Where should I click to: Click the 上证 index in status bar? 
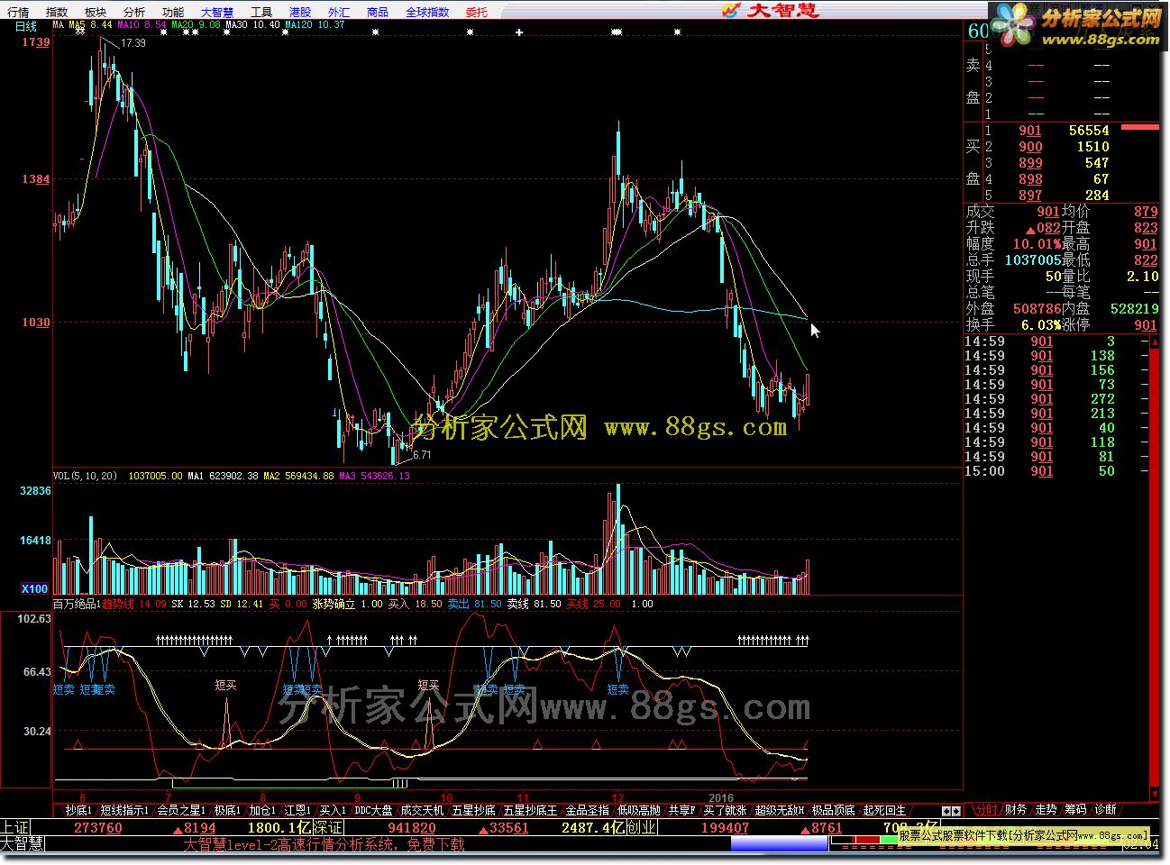point(14,827)
